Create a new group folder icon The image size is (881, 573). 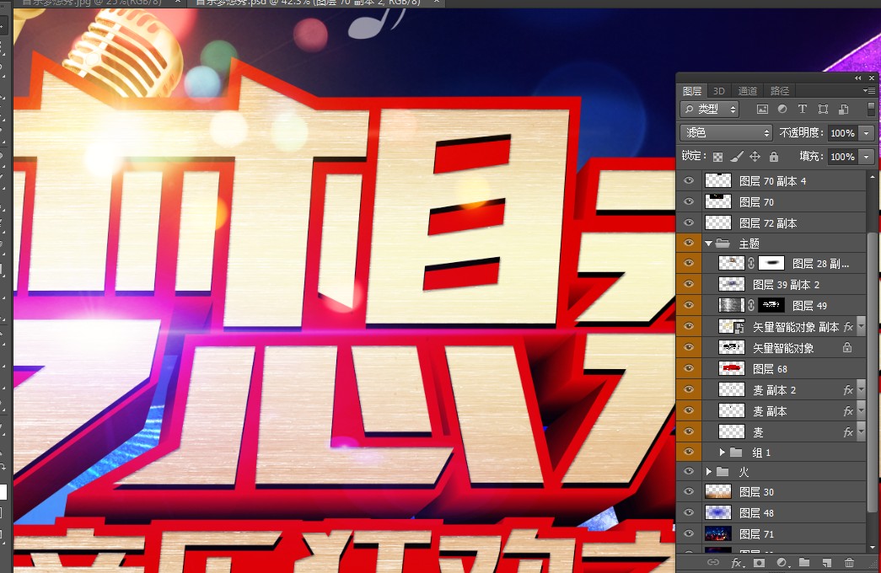[804, 562]
